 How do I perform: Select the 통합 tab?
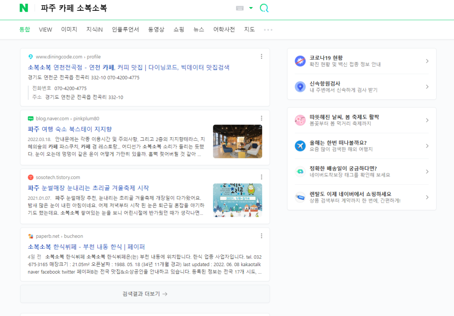point(24,30)
